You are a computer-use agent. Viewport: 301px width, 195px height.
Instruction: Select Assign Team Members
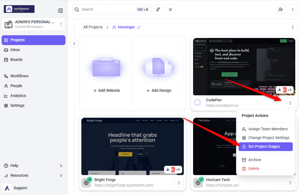coord(265,129)
